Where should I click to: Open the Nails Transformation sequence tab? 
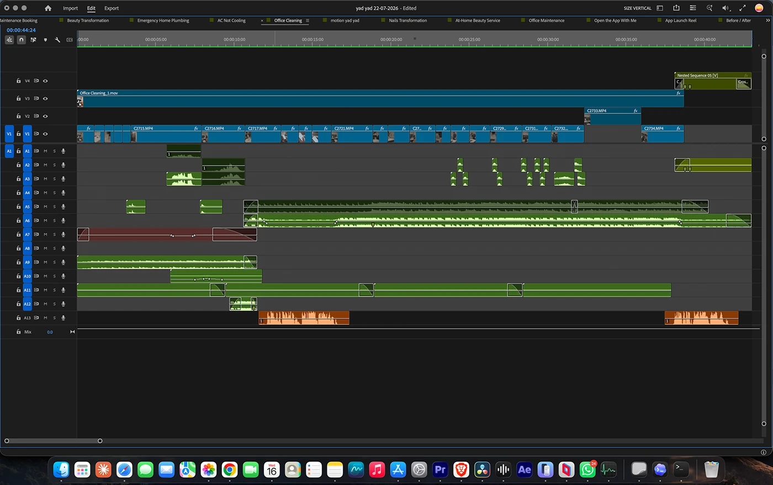407,20
